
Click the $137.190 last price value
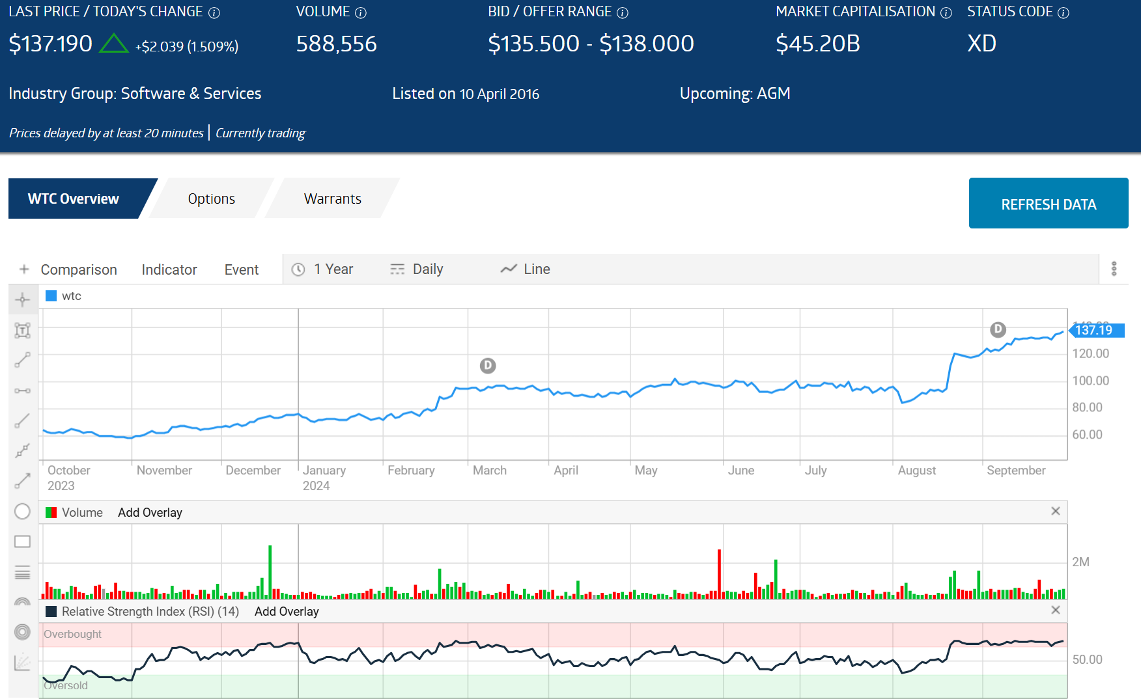(51, 44)
